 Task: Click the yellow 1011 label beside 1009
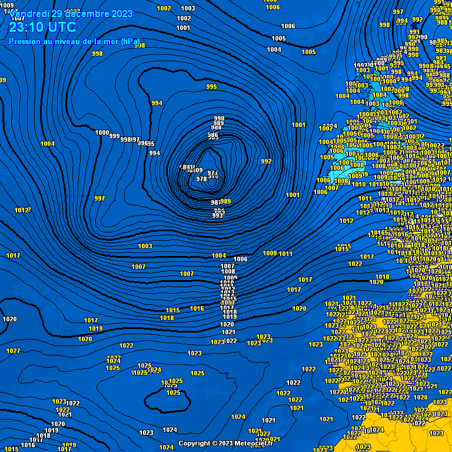point(285,254)
